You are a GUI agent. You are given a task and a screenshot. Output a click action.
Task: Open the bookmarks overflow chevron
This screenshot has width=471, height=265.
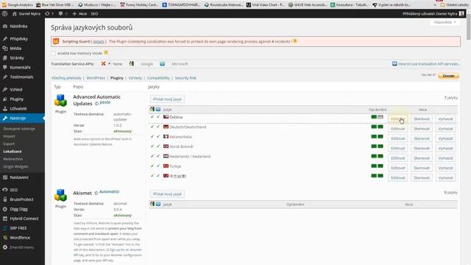point(435,5)
